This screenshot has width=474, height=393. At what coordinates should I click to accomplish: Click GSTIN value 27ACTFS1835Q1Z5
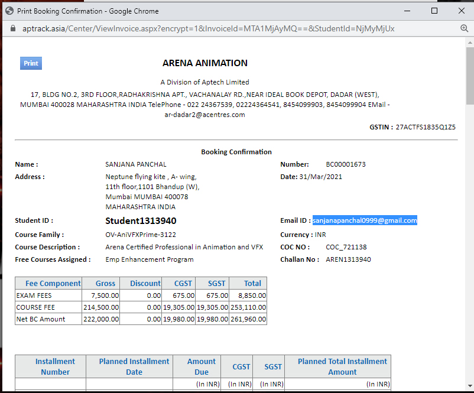pos(426,127)
